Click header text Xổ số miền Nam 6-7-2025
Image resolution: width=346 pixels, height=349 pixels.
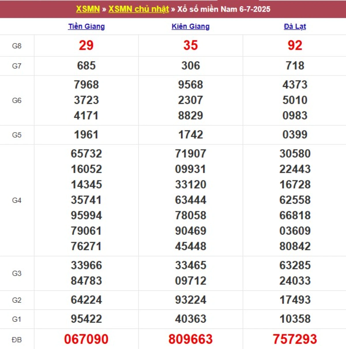[224, 9]
